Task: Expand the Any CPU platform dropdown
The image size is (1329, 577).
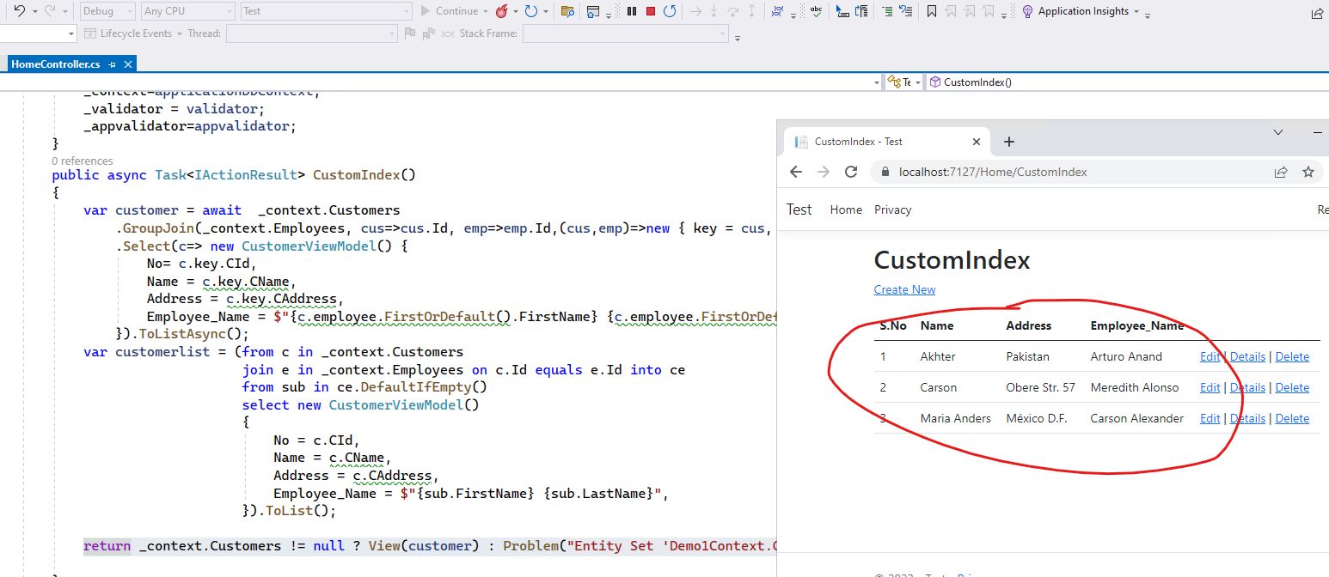Action: 187,11
